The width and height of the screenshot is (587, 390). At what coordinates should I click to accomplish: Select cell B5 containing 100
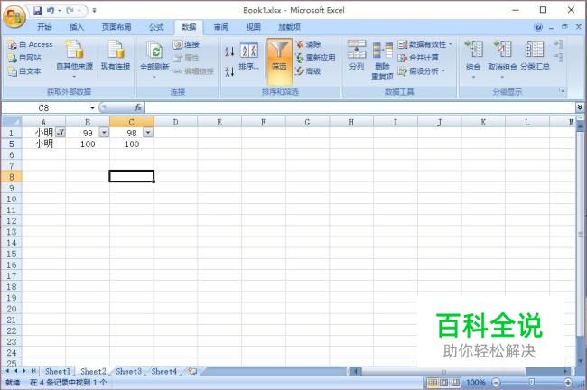point(88,144)
